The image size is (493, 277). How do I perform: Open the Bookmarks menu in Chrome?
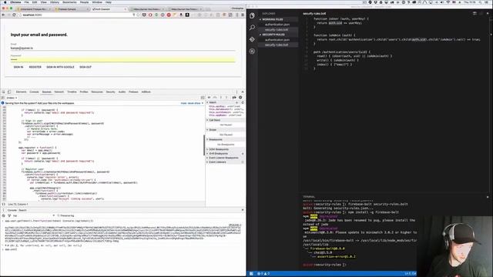click(x=69, y=2)
